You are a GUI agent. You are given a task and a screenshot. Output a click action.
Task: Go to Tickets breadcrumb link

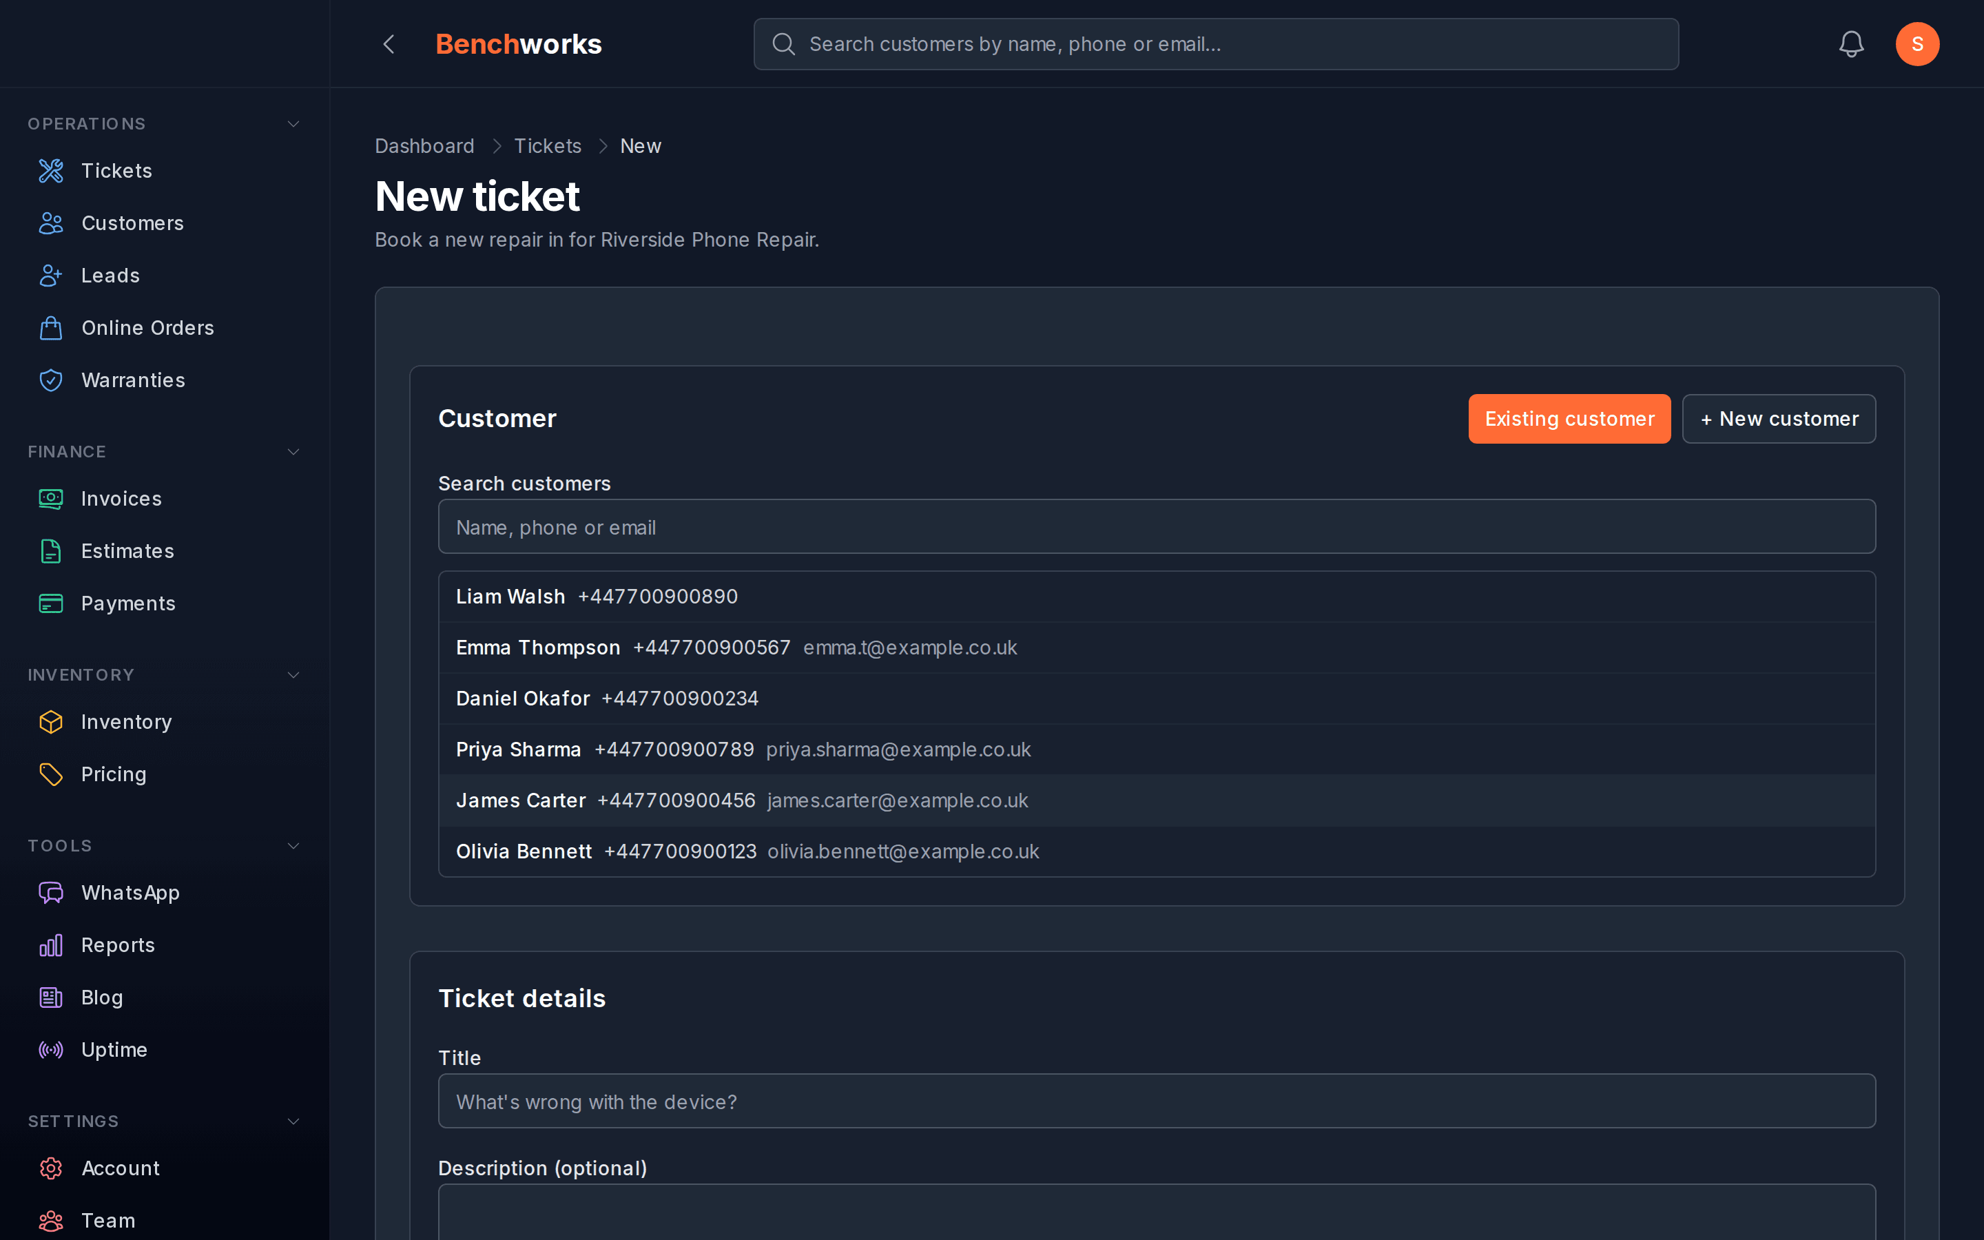pos(548,146)
